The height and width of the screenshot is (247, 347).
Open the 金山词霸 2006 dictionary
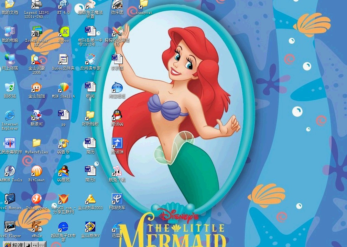pyautogui.click(x=36, y=60)
